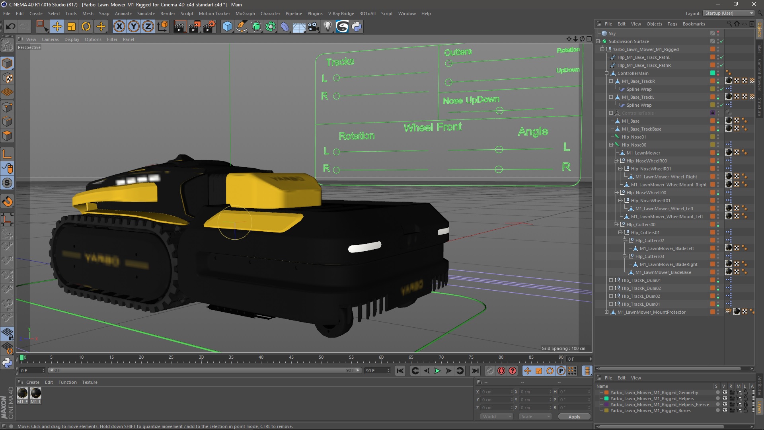Select the M1_LawnMower object in tree
The image size is (764, 430).
(x=643, y=153)
